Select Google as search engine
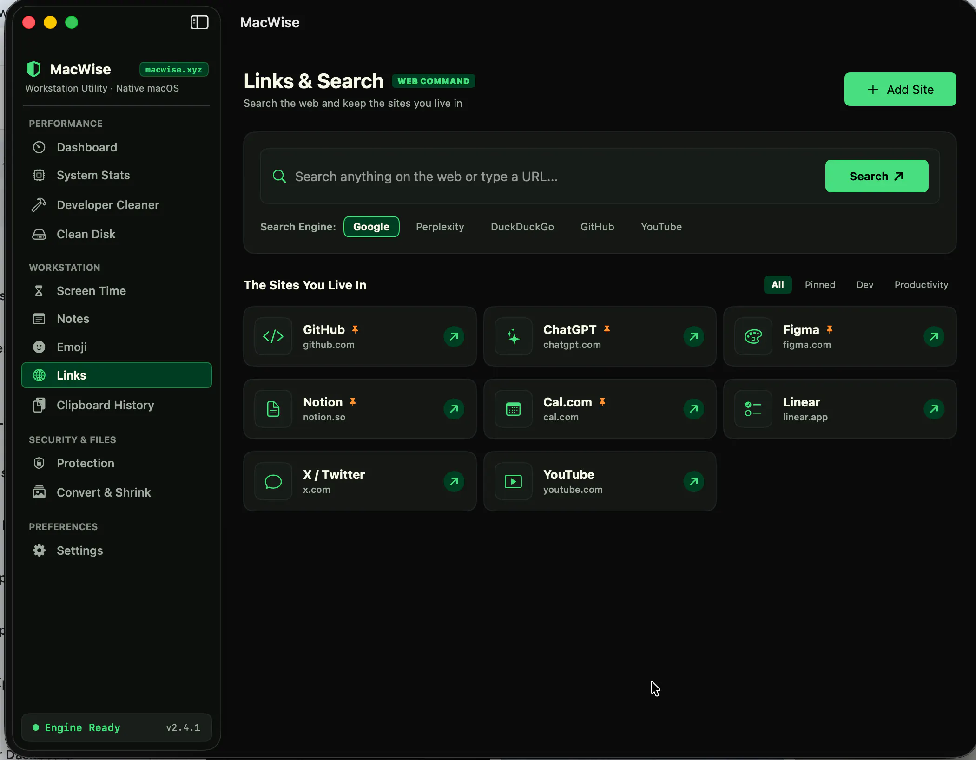 point(371,227)
